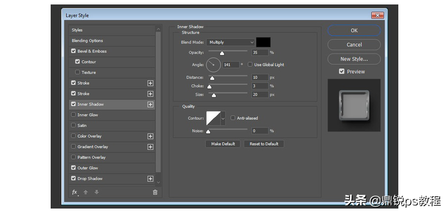Image resolution: width=447 pixels, height=213 pixels.
Task: Click the Angle value field
Action: pos(230,65)
